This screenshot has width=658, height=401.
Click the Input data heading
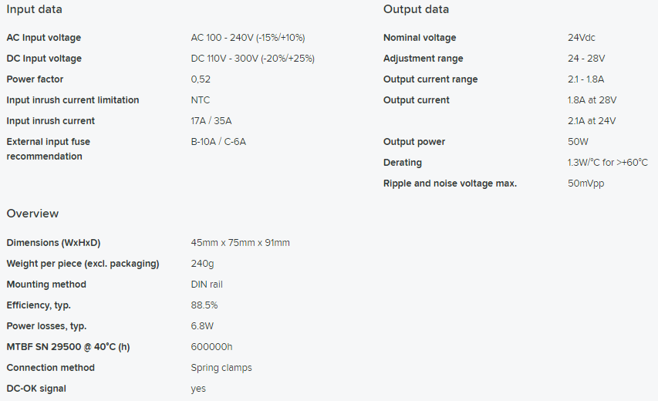pyautogui.click(x=35, y=9)
